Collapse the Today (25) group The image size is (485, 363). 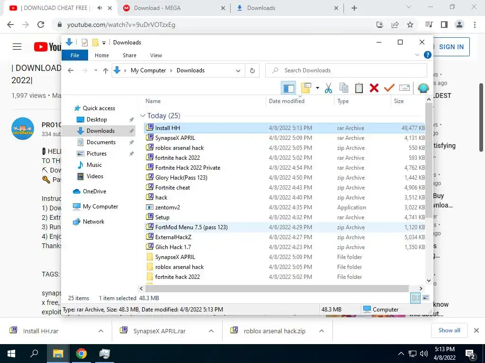click(143, 116)
